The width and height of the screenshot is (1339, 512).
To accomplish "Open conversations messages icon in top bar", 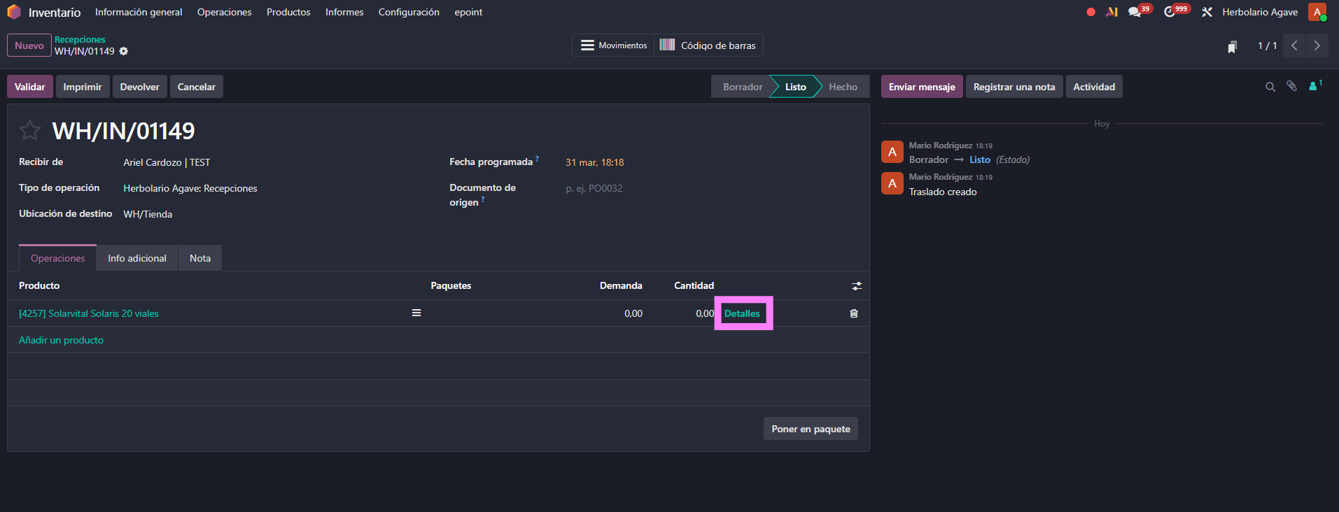I will point(1135,12).
